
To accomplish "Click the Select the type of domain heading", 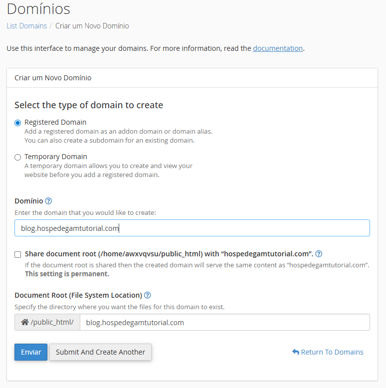I will coord(89,105).
